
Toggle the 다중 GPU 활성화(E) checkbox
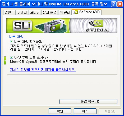[12, 41]
